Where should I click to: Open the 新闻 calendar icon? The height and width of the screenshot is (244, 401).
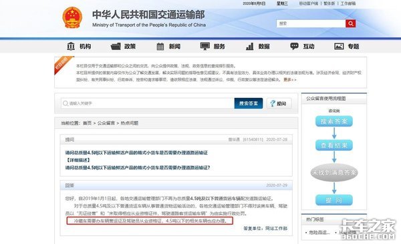point(160,46)
